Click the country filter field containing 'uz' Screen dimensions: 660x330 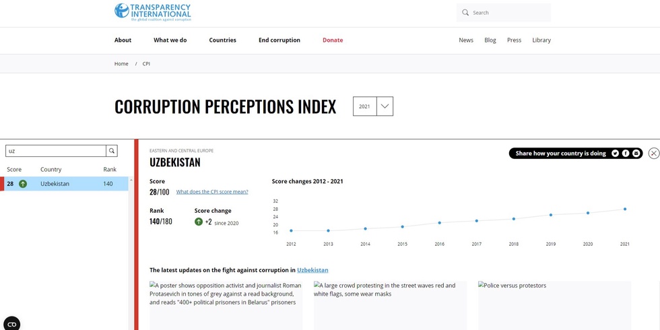tap(56, 151)
